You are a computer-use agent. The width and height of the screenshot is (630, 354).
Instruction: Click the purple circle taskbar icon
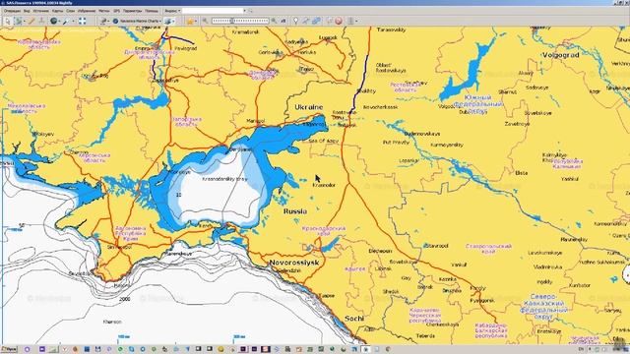[x=27, y=350]
